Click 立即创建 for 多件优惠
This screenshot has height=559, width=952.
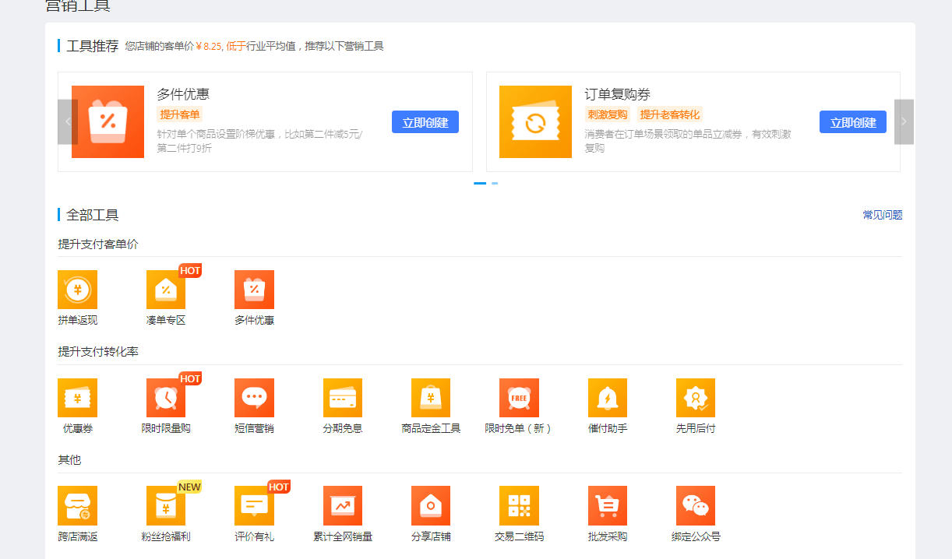click(x=425, y=122)
